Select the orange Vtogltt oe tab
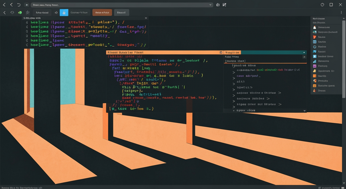The width and height of the screenshot is (346, 189). click(232, 53)
